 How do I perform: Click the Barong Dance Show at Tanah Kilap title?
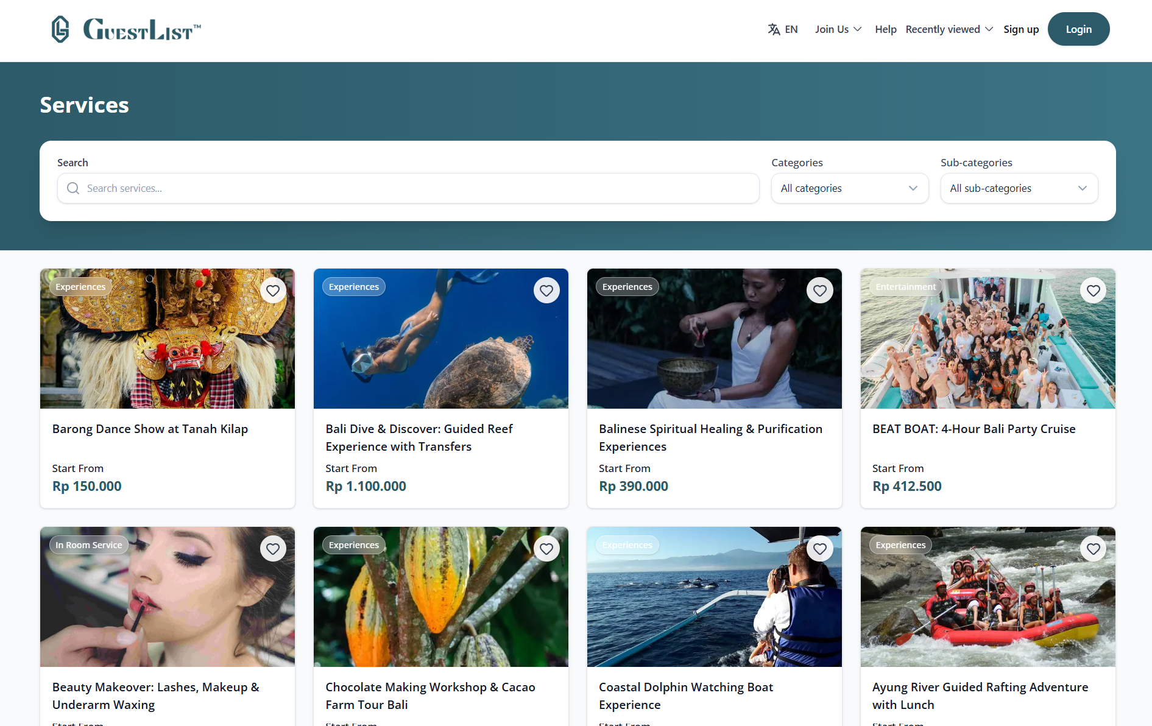pos(150,429)
